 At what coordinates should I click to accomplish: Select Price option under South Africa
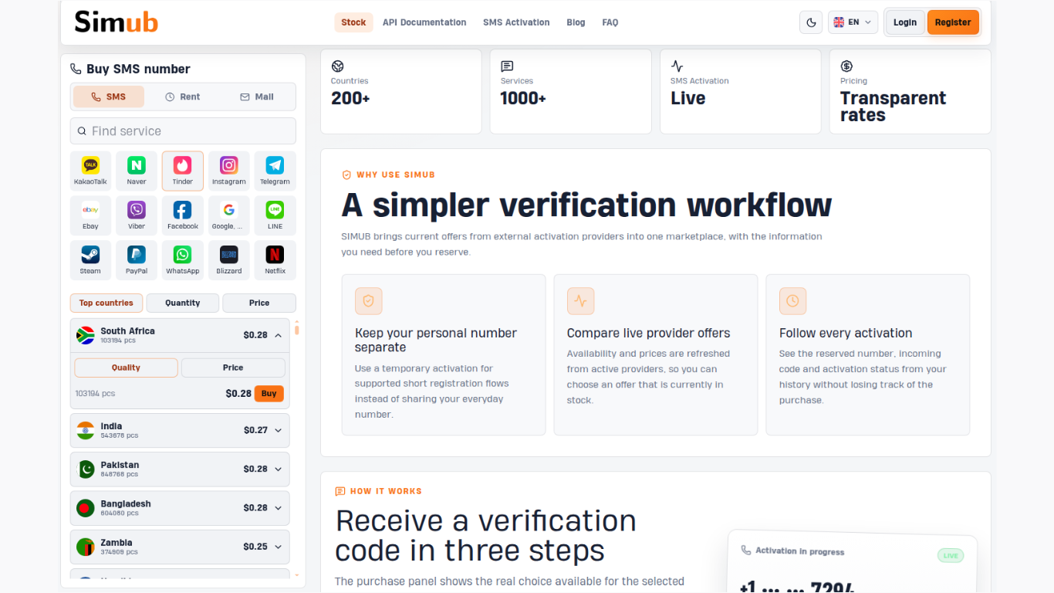coord(233,368)
